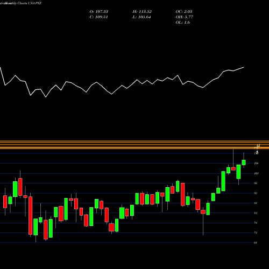The height and width of the screenshot is (269, 269).
Task: Click the endpoint of the white indicator line
Action: pyautogui.click(x=244, y=67)
